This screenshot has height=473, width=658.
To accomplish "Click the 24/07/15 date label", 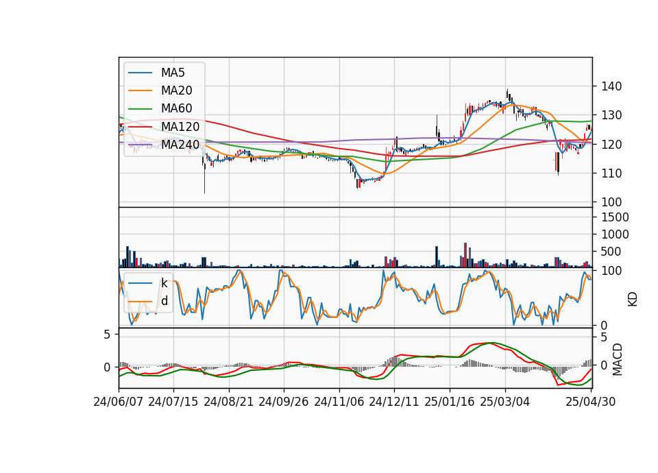I will 173,402.
